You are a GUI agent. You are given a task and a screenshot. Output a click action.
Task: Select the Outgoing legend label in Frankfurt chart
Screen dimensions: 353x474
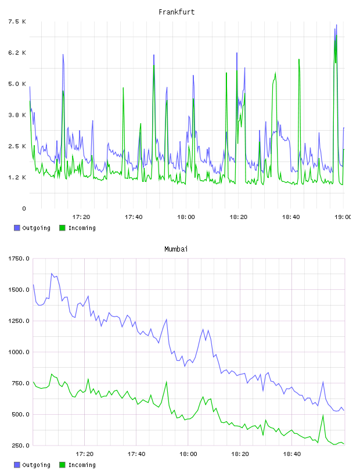[x=36, y=228]
